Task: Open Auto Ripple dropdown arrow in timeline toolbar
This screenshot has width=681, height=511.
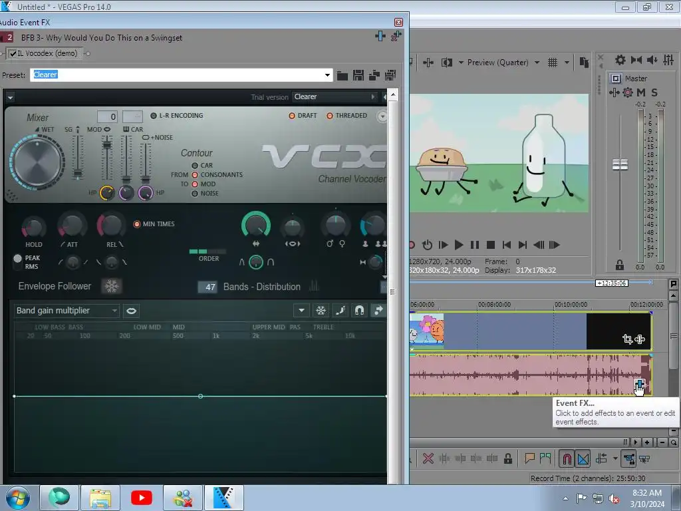Action: coord(615,458)
